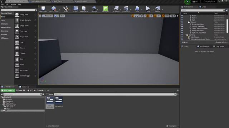Toggle visibility of Bump_StaticMesh in outliner
Screen dimensions: 229x128
click(182, 24)
